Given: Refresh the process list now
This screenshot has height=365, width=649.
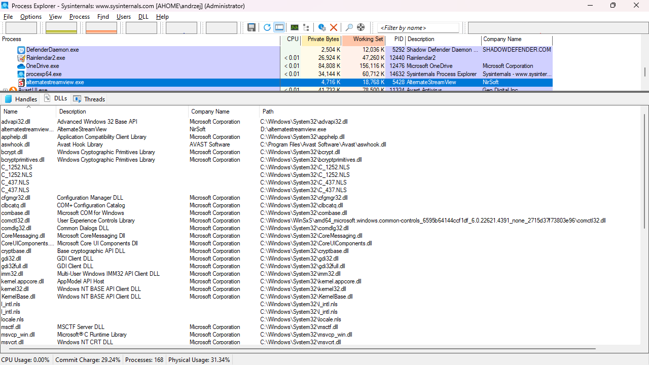Looking at the screenshot, I should coord(267,27).
